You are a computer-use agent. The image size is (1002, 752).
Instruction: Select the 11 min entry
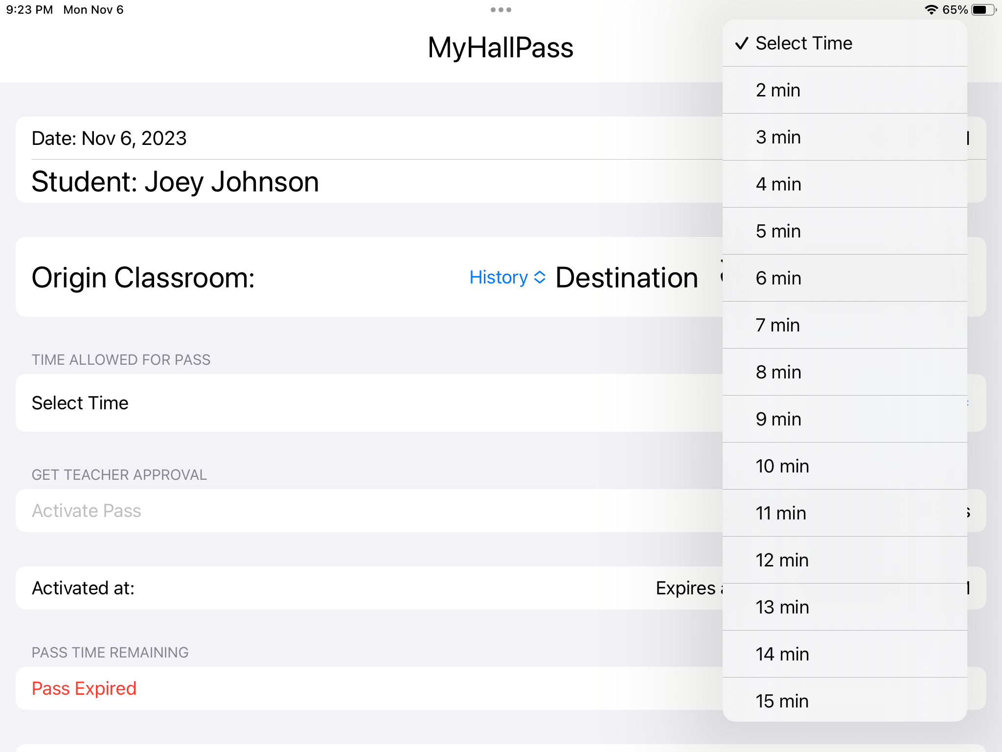point(844,513)
